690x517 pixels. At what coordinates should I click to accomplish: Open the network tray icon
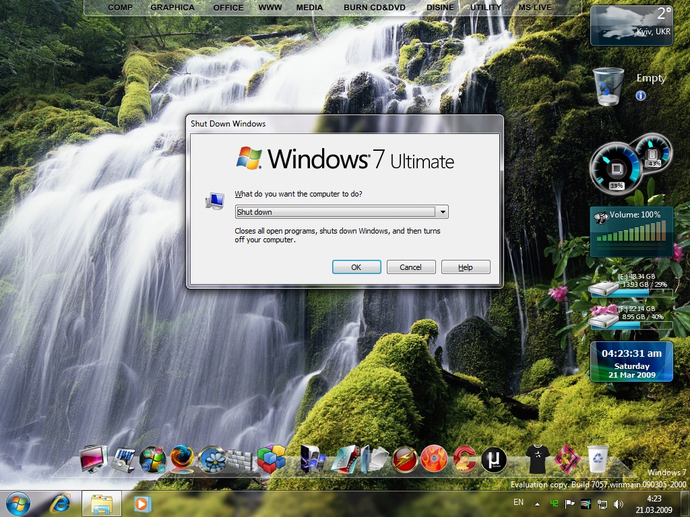tap(602, 504)
